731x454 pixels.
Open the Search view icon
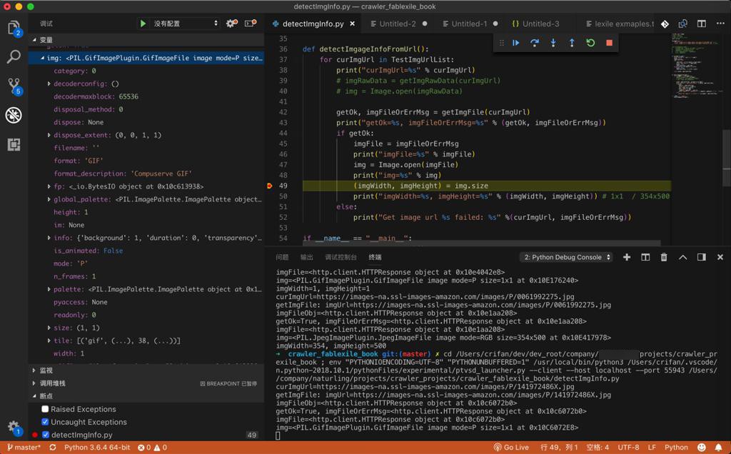[x=14, y=57]
